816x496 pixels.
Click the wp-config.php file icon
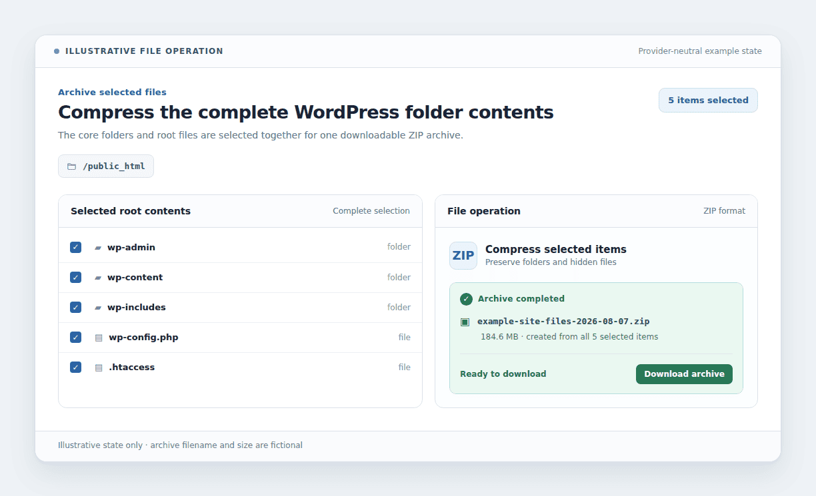99,338
